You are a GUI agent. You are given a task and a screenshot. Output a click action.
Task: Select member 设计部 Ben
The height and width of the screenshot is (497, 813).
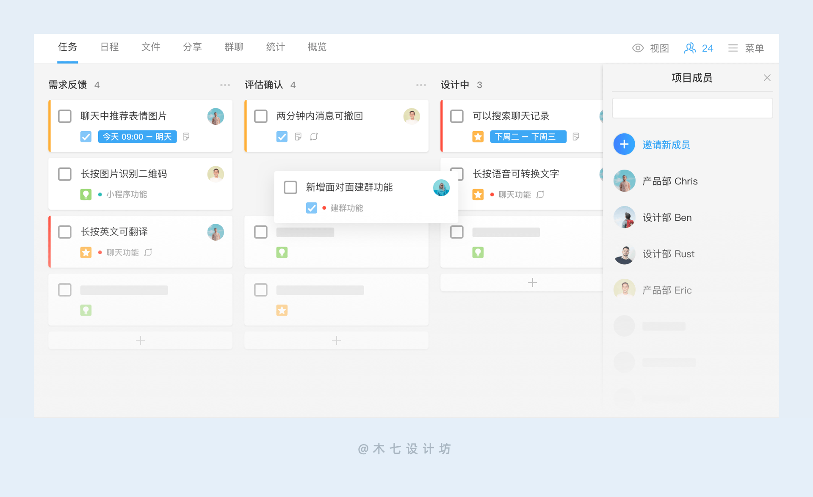[x=666, y=217]
